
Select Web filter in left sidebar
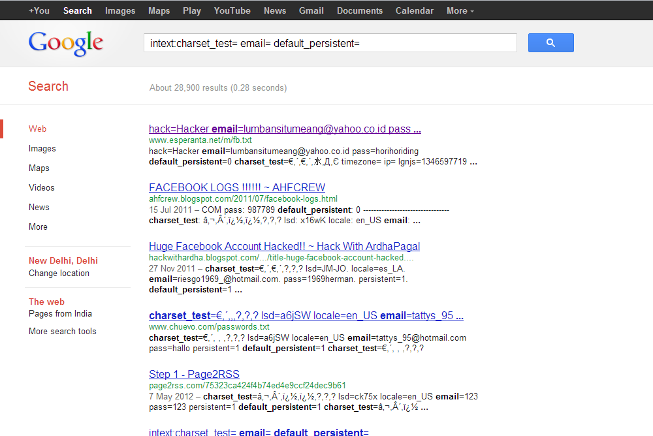coord(37,129)
